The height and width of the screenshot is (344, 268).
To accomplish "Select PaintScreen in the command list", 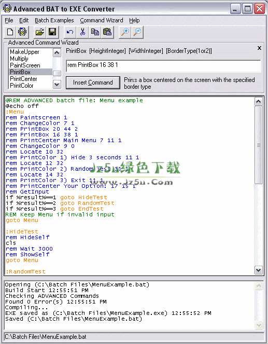I will 31,65.
